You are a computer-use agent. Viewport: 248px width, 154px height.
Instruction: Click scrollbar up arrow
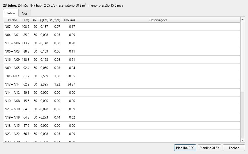[x=242, y=19]
